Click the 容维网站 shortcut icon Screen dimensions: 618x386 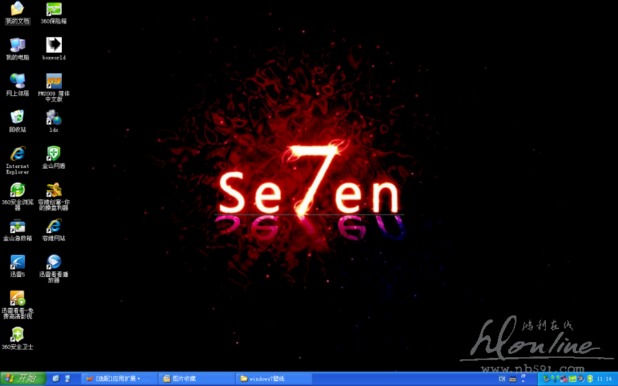point(54,227)
